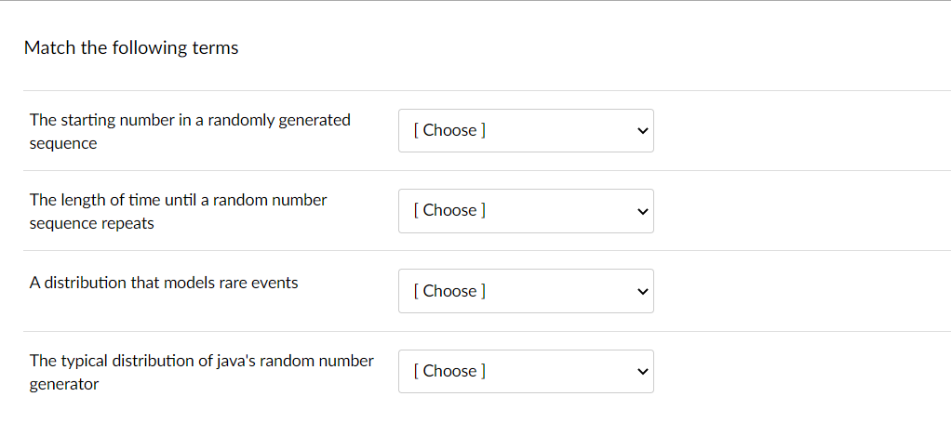Select the "[ Choose ]" placeholder in the last row
The width and height of the screenshot is (951, 423).
click(x=449, y=371)
